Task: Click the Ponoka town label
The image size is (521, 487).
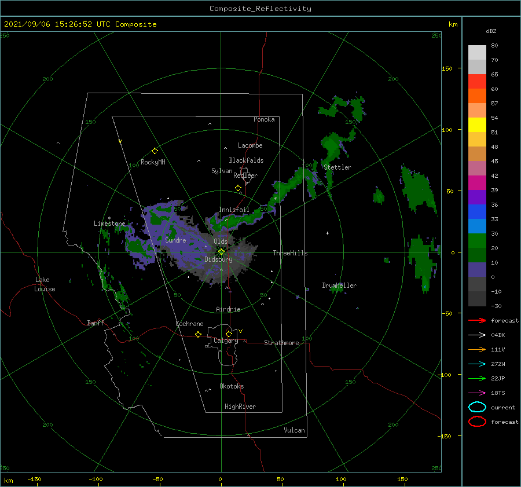Action: click(264, 119)
